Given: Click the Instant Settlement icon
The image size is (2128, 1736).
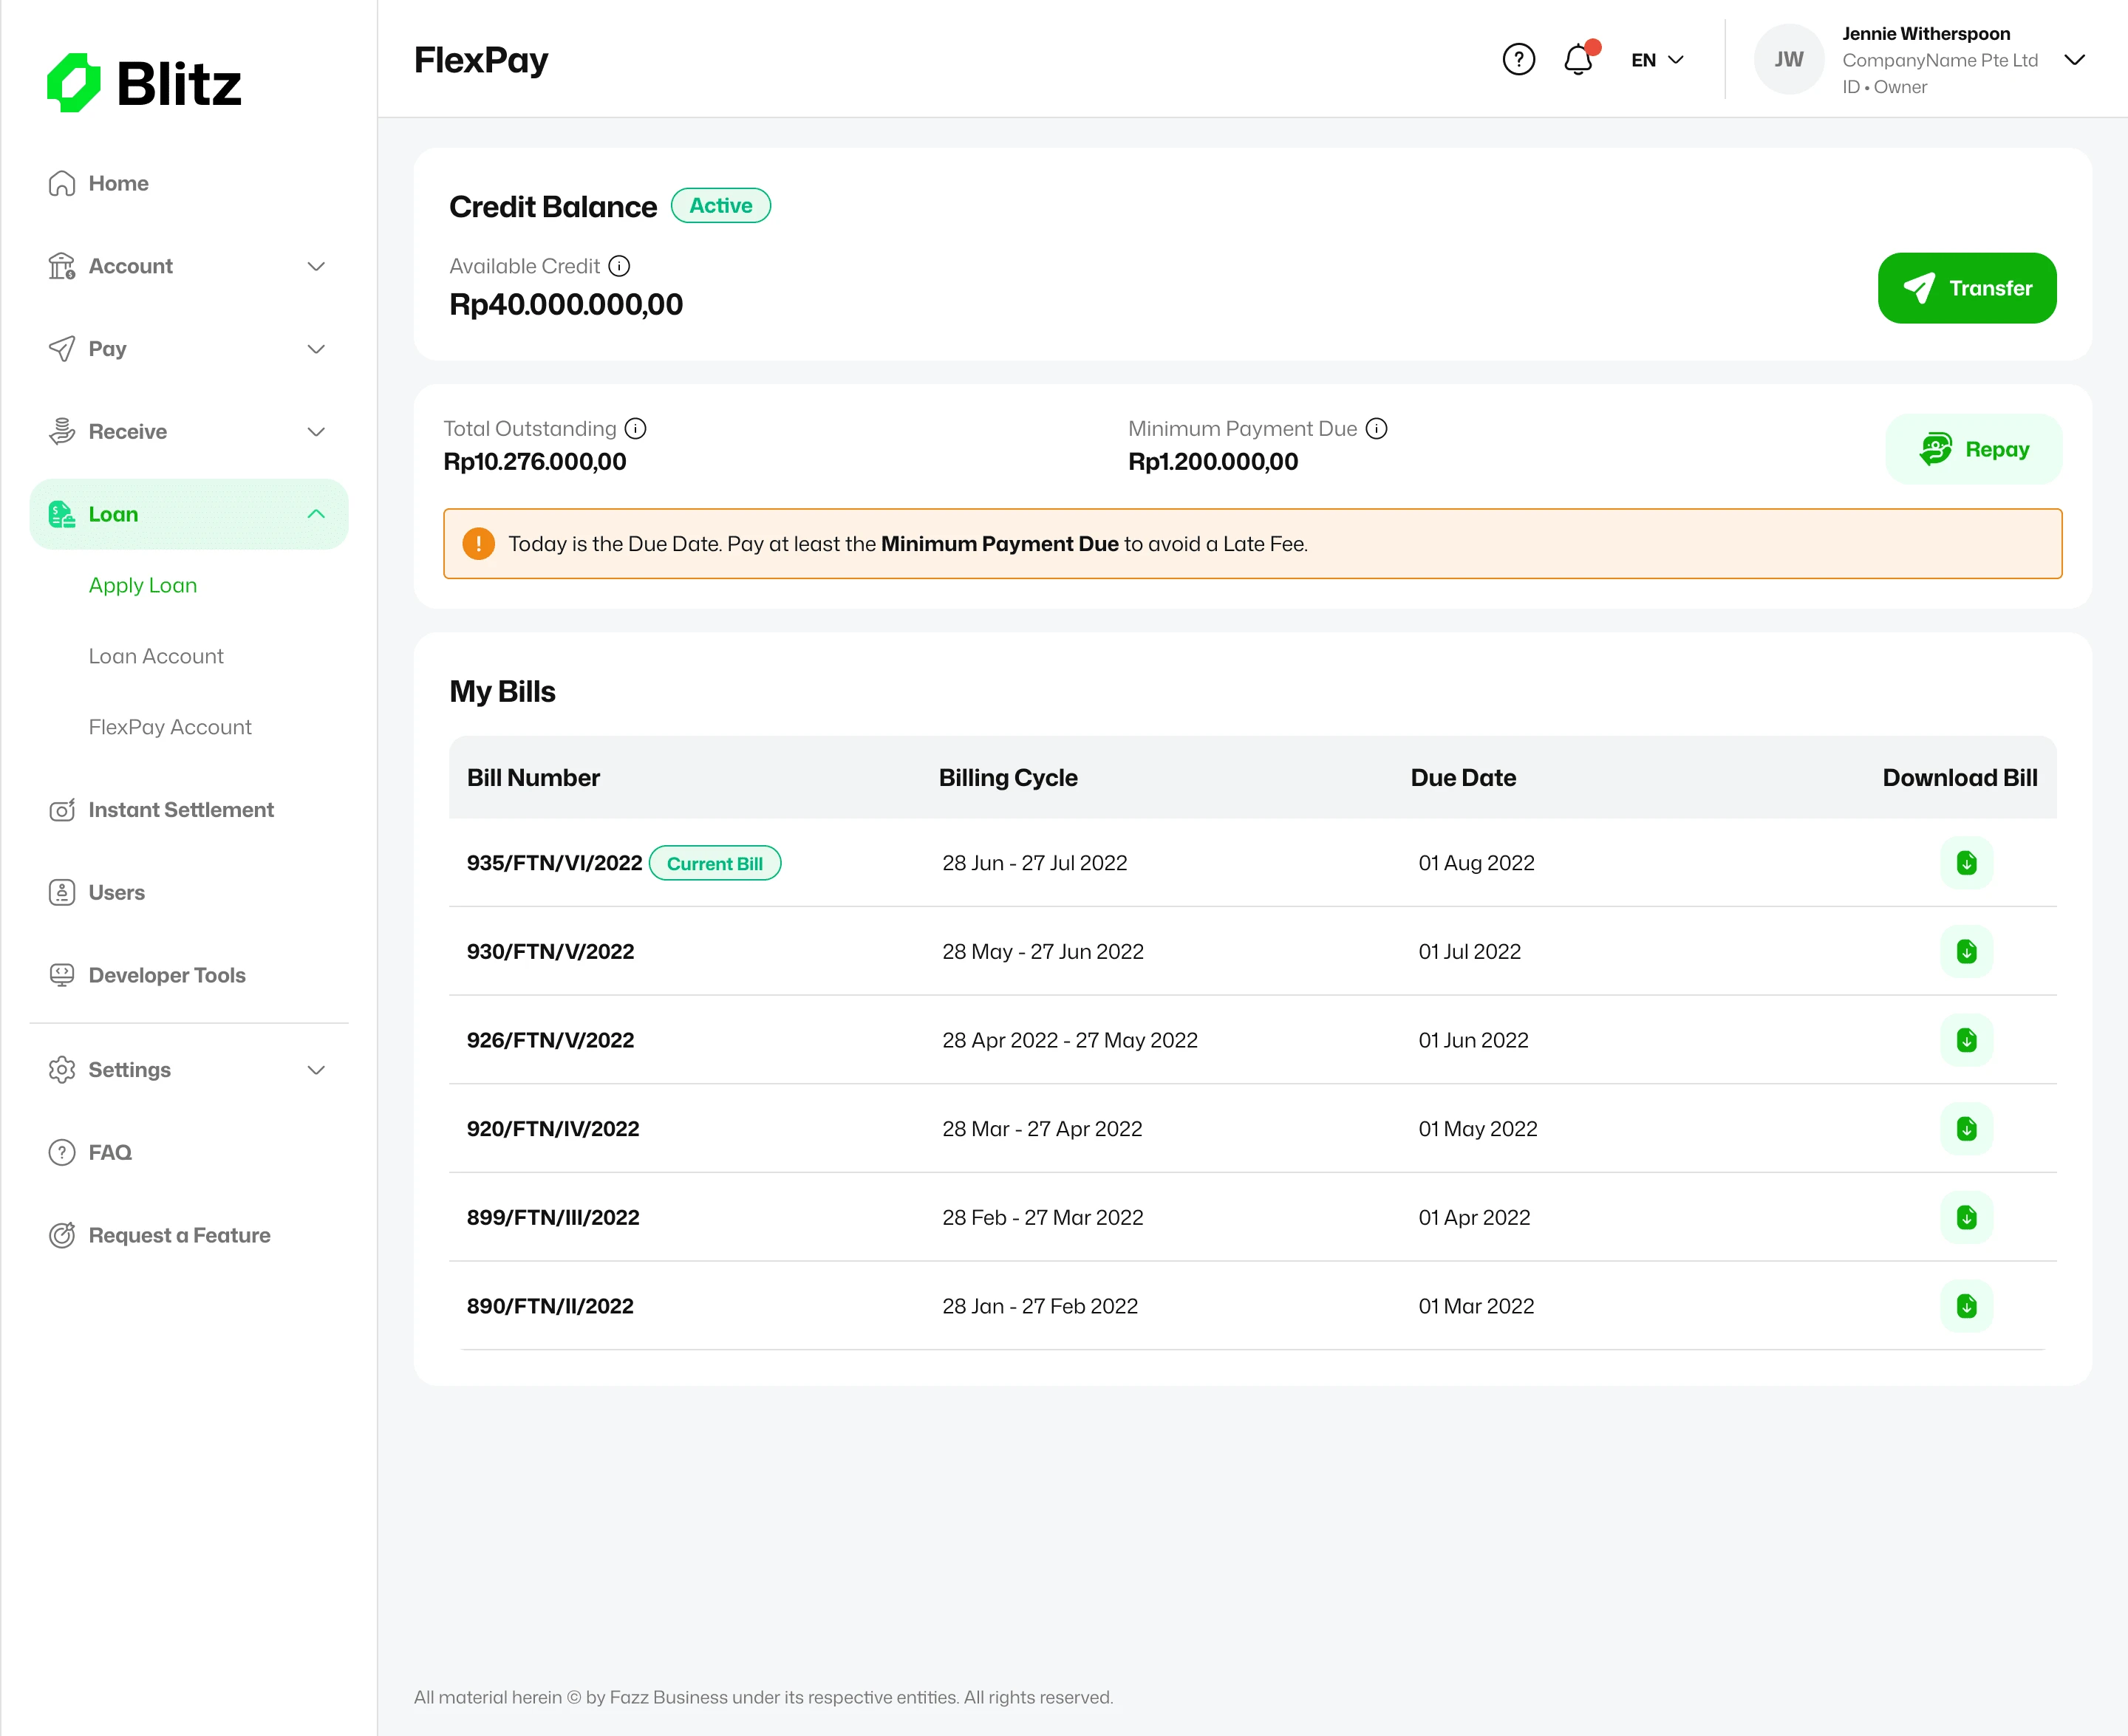Looking at the screenshot, I should coord(62,810).
